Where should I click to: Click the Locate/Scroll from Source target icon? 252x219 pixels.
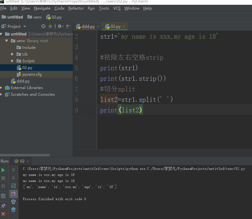(43, 26)
